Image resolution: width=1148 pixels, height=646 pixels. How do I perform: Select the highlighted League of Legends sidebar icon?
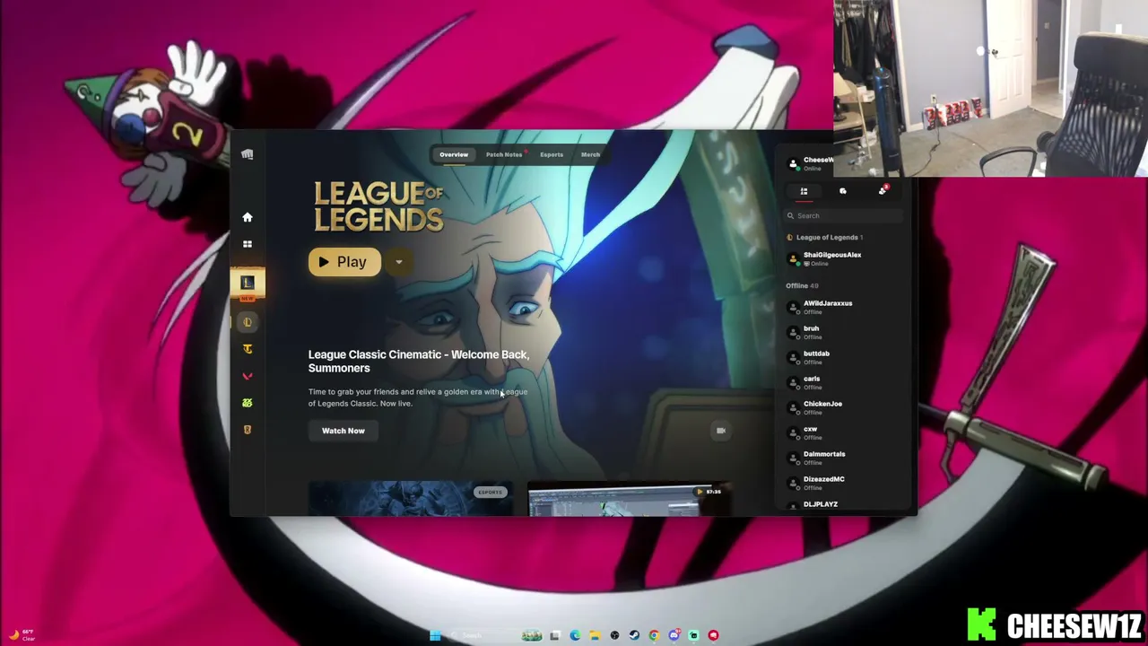(x=248, y=322)
